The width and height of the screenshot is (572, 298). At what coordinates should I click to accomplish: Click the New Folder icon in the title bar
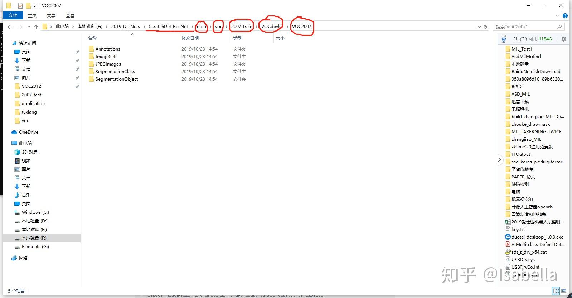[28, 5]
